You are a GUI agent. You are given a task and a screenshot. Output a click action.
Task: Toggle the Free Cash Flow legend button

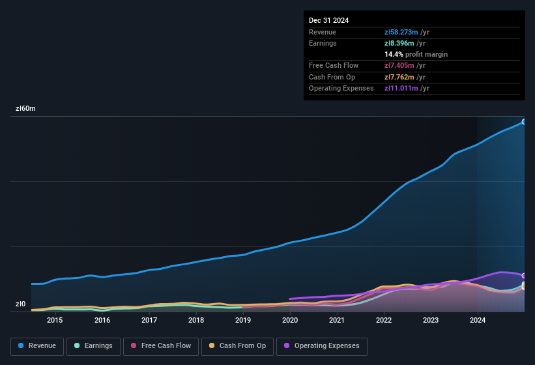tap(161, 346)
